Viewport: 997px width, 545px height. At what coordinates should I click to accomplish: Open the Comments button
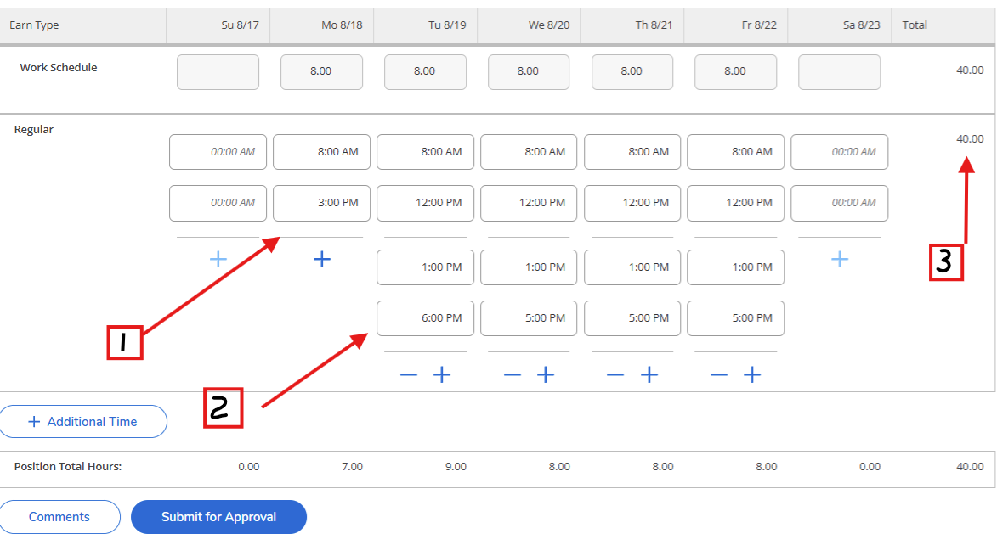[59, 517]
